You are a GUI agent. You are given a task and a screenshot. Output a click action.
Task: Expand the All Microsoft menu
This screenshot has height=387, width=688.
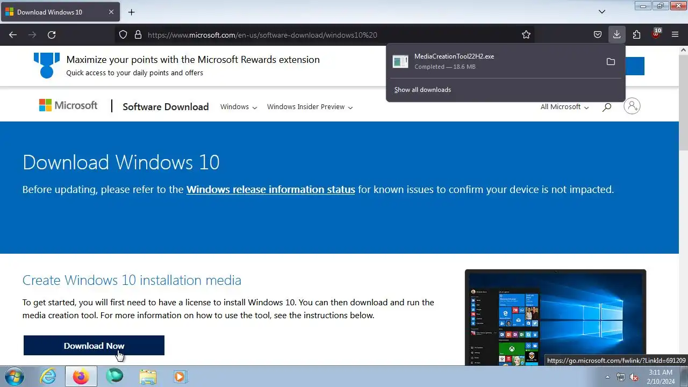(564, 107)
